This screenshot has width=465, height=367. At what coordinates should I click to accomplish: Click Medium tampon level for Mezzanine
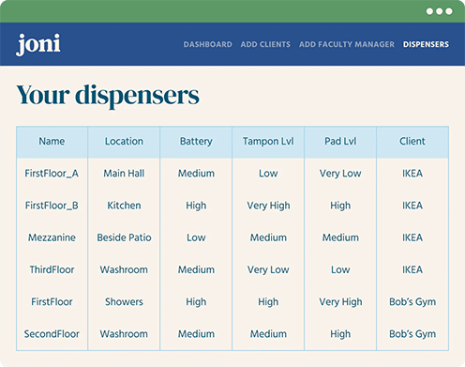[x=268, y=237]
